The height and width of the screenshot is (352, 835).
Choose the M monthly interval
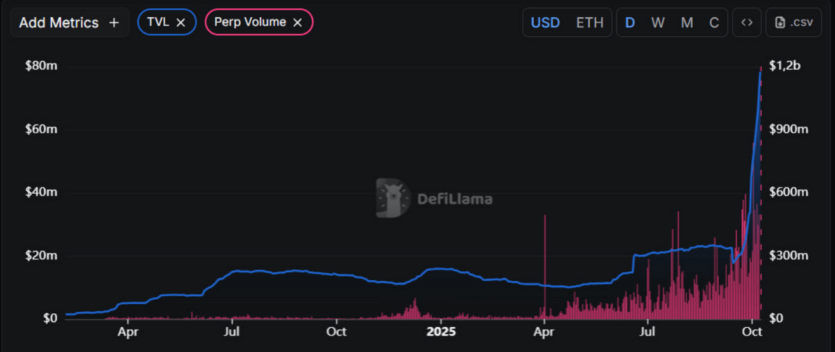pos(687,22)
